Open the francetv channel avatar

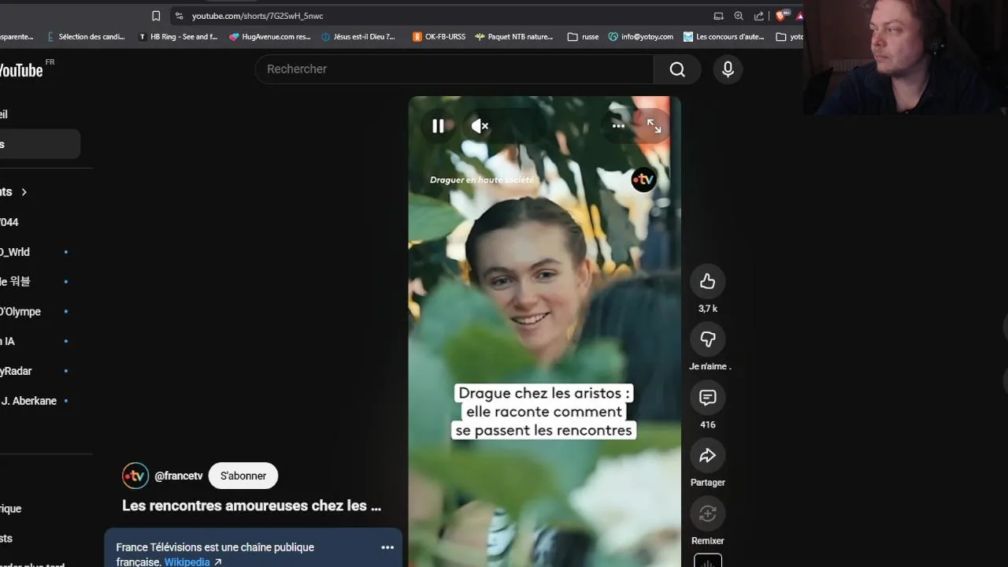tap(135, 476)
